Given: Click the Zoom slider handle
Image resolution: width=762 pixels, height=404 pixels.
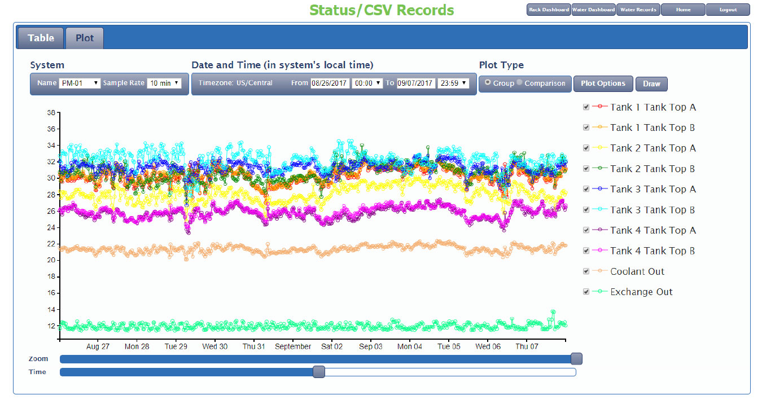Looking at the screenshot, I should (576, 359).
